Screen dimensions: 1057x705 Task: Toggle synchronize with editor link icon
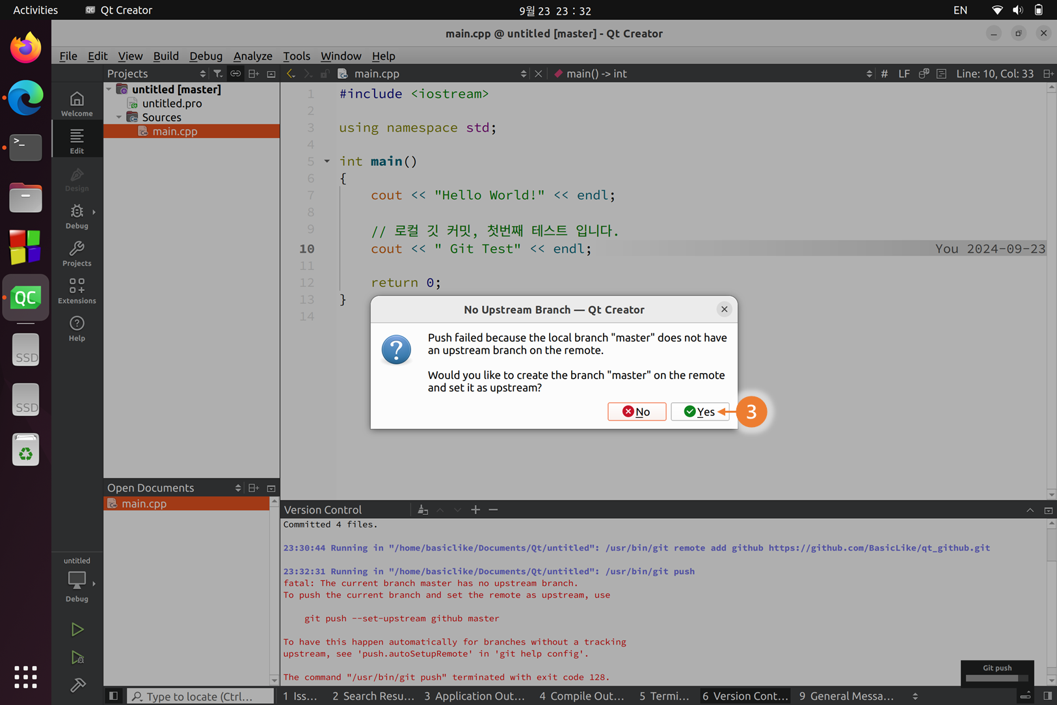coord(235,74)
